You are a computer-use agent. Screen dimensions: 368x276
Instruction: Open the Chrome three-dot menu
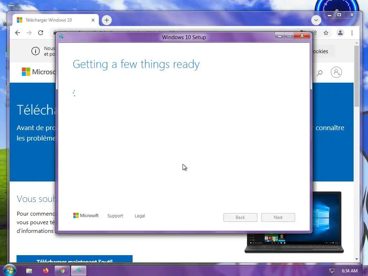point(352,33)
